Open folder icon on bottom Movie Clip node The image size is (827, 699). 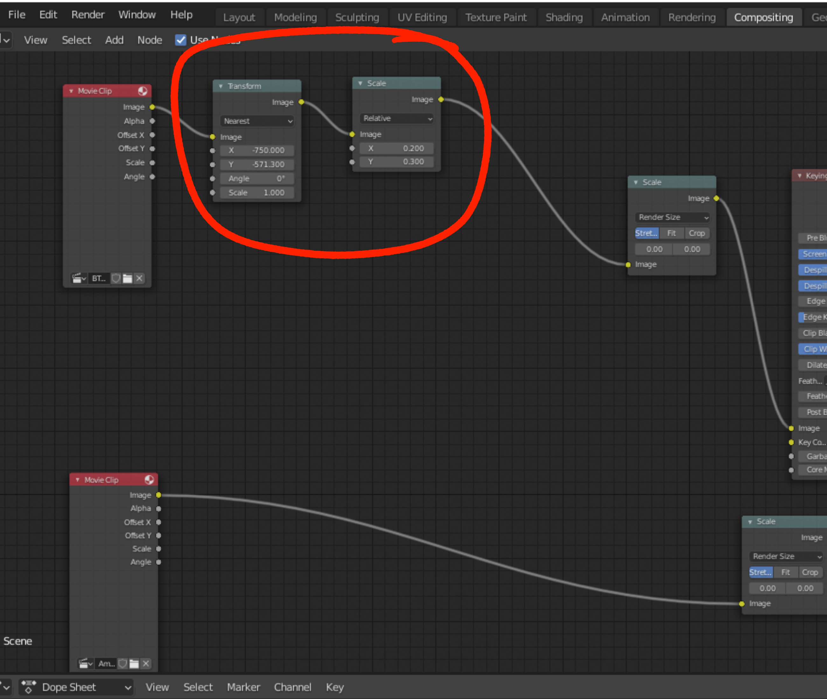(x=134, y=664)
